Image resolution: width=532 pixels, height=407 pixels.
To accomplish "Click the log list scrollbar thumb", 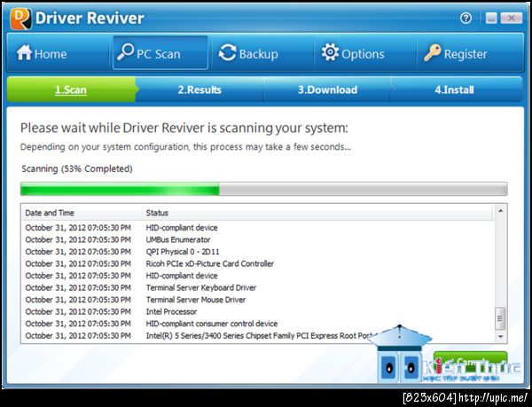I will tap(500, 318).
